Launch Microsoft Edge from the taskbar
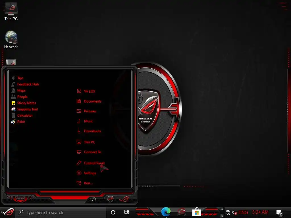 coord(166,212)
